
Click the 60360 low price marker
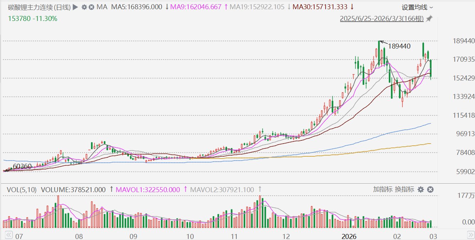pos(22,166)
